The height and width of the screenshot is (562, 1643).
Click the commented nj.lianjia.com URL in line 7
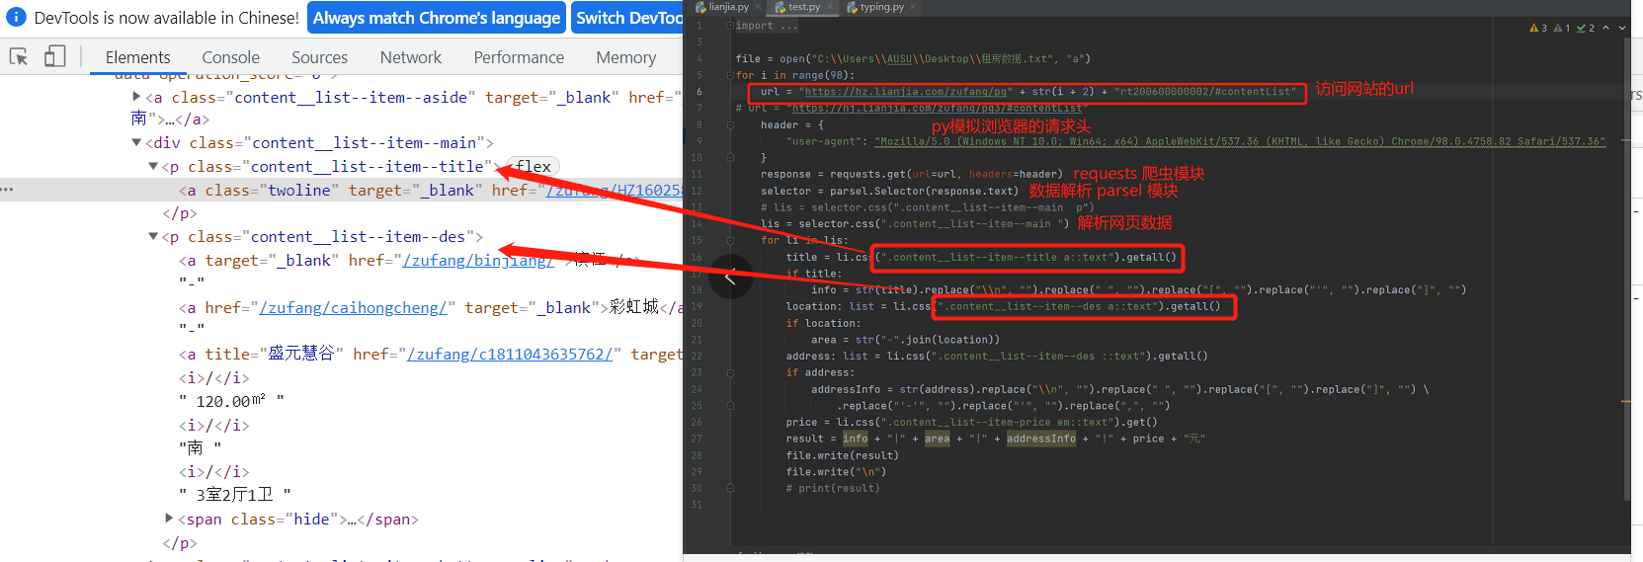938,108
